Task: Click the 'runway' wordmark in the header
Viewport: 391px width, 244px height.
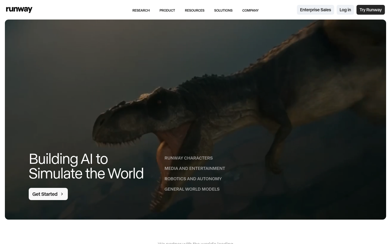Action: [x=19, y=9]
